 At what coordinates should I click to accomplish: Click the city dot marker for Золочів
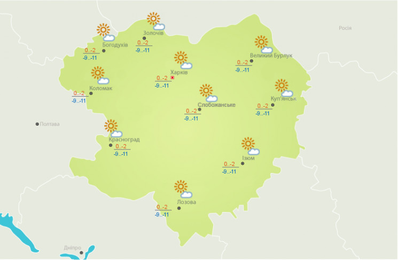coord(144,38)
